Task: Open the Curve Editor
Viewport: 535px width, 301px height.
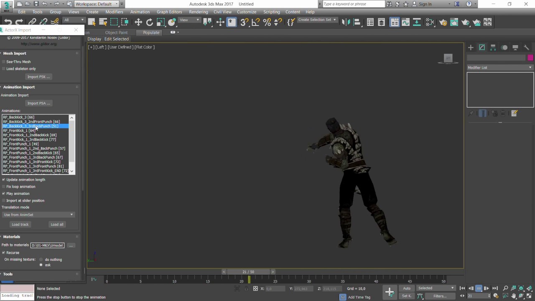Action: click(x=405, y=22)
